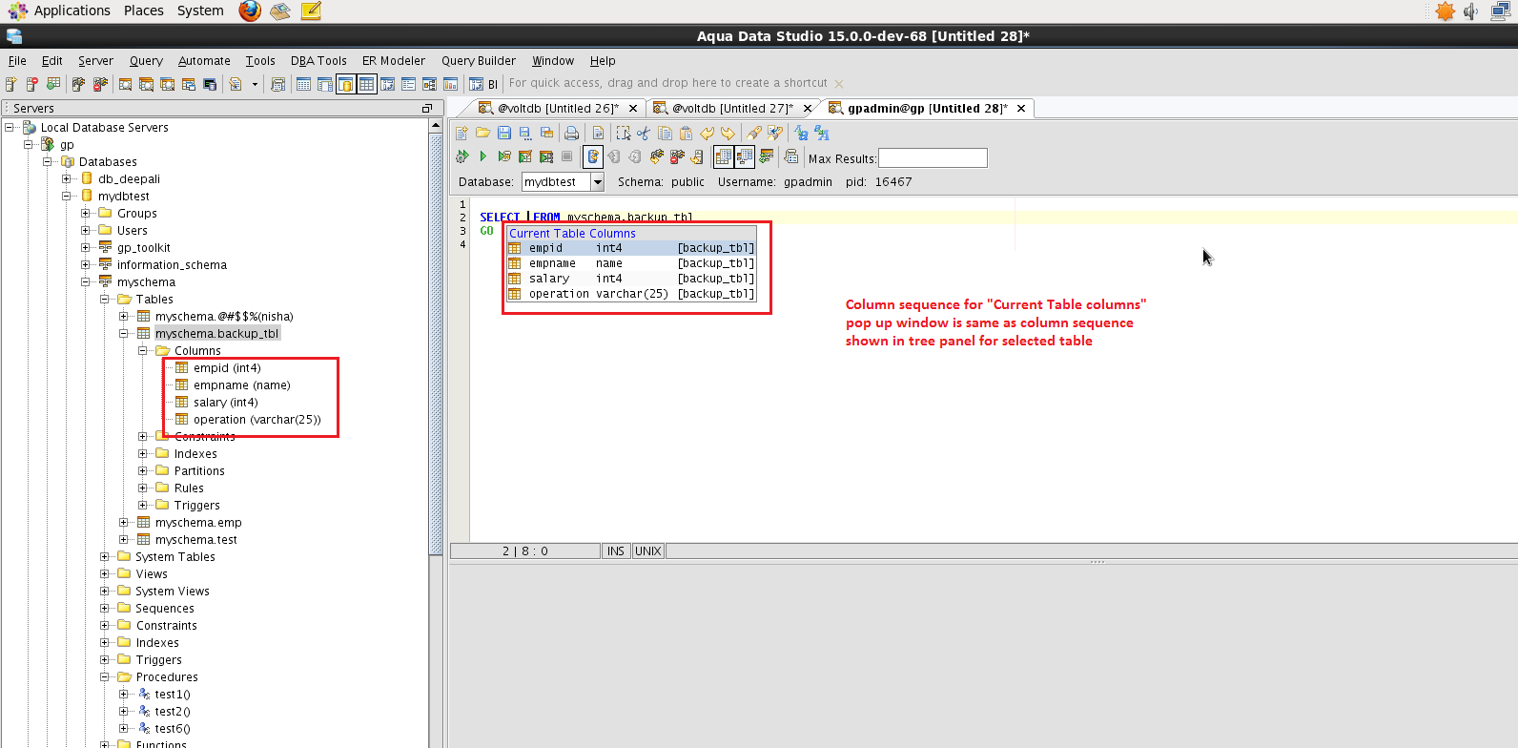The height and width of the screenshot is (748, 1518).
Task: Expand the Partitions folder node
Action: coord(143,471)
